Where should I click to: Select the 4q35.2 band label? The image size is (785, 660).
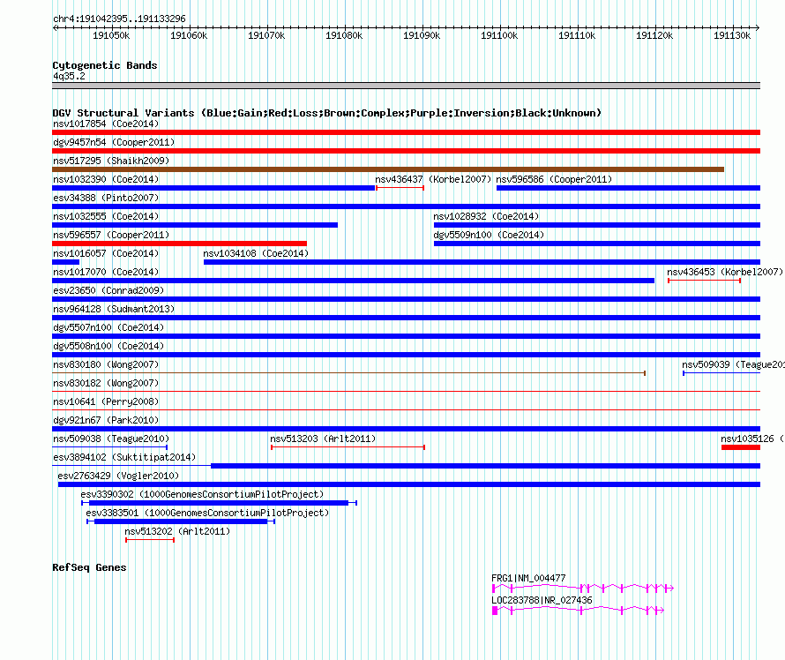pos(69,76)
